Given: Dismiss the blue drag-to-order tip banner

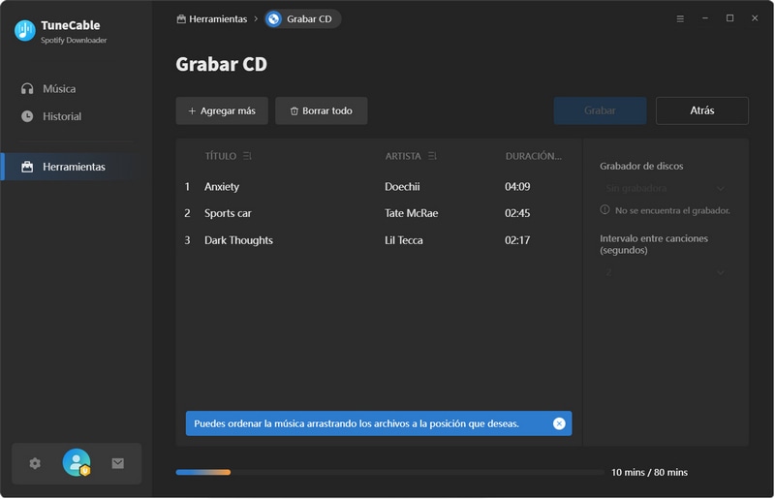Looking at the screenshot, I should 559,423.
